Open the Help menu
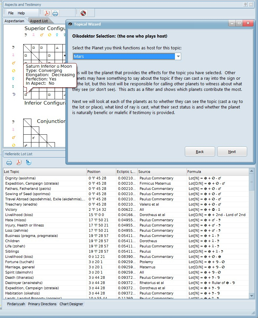The width and height of the screenshot is (258, 318). (21, 13)
